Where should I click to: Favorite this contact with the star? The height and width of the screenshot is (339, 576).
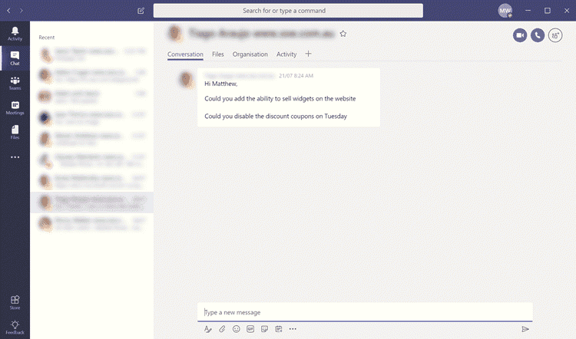point(343,34)
